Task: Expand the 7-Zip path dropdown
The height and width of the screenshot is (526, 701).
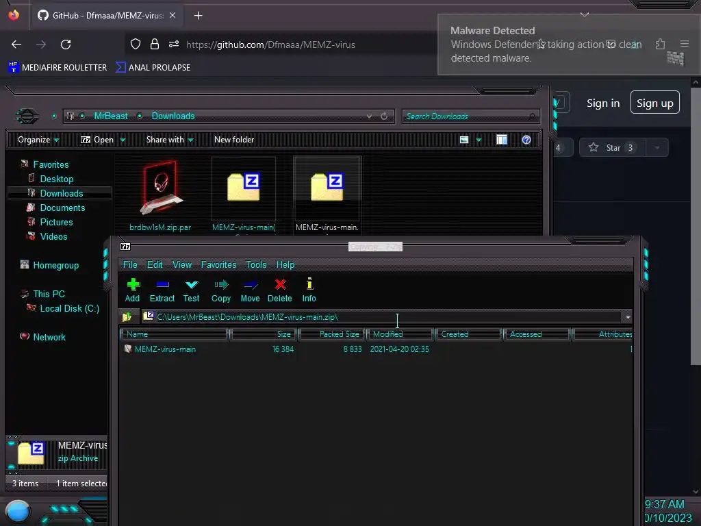Action: pyautogui.click(x=628, y=317)
